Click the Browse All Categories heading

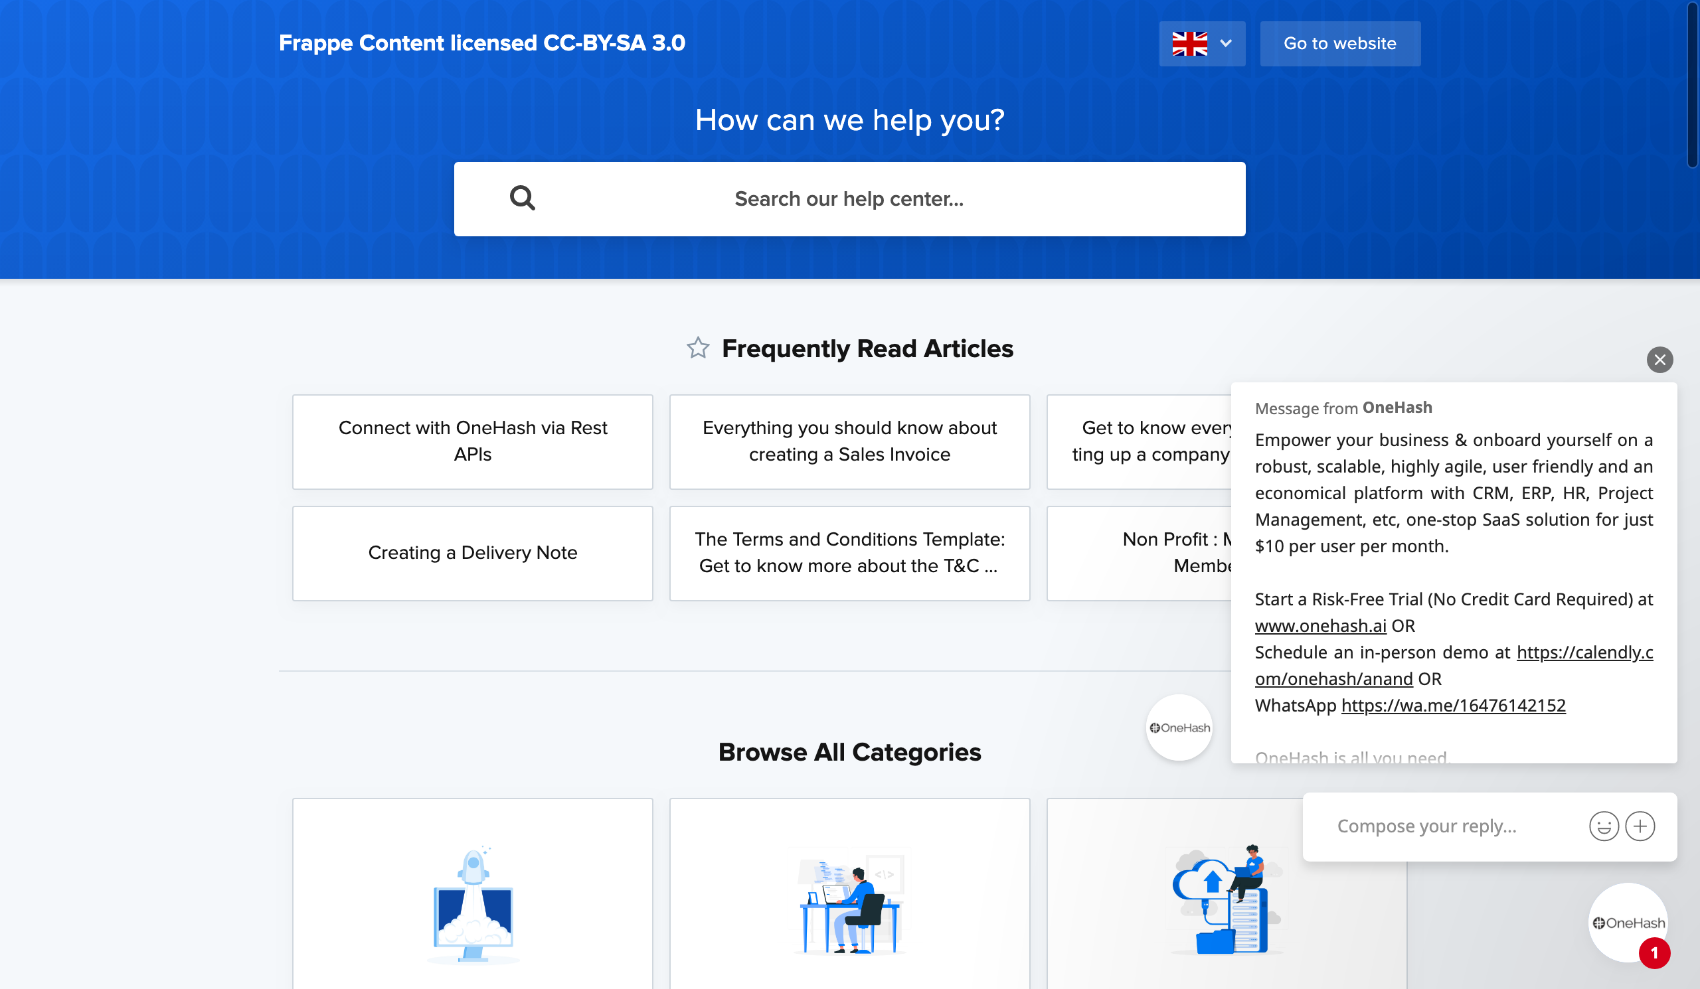click(x=849, y=751)
